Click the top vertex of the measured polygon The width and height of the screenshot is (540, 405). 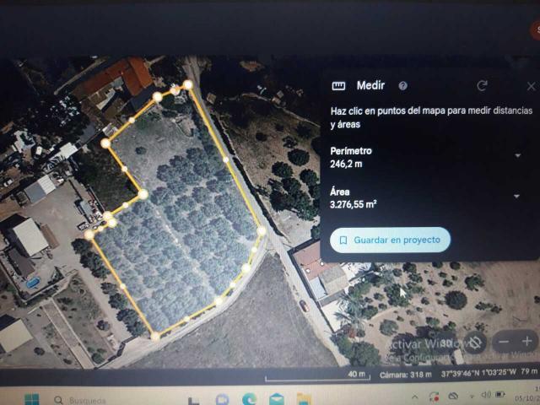(187, 84)
